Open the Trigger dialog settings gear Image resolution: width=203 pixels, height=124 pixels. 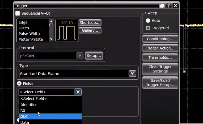coord(162,6)
